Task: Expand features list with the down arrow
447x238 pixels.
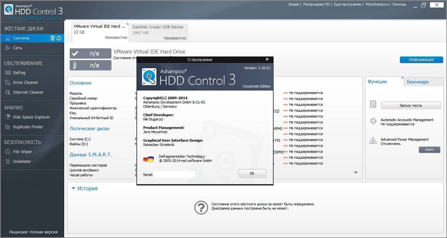Action: [356, 172]
